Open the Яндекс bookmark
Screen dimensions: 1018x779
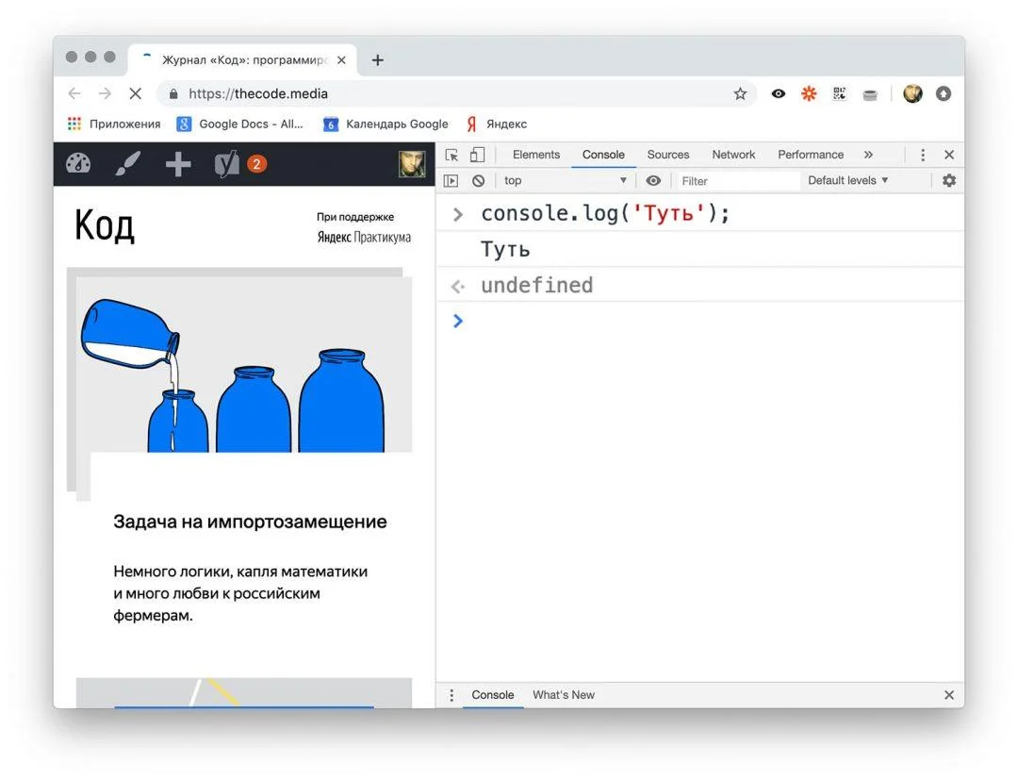(497, 124)
